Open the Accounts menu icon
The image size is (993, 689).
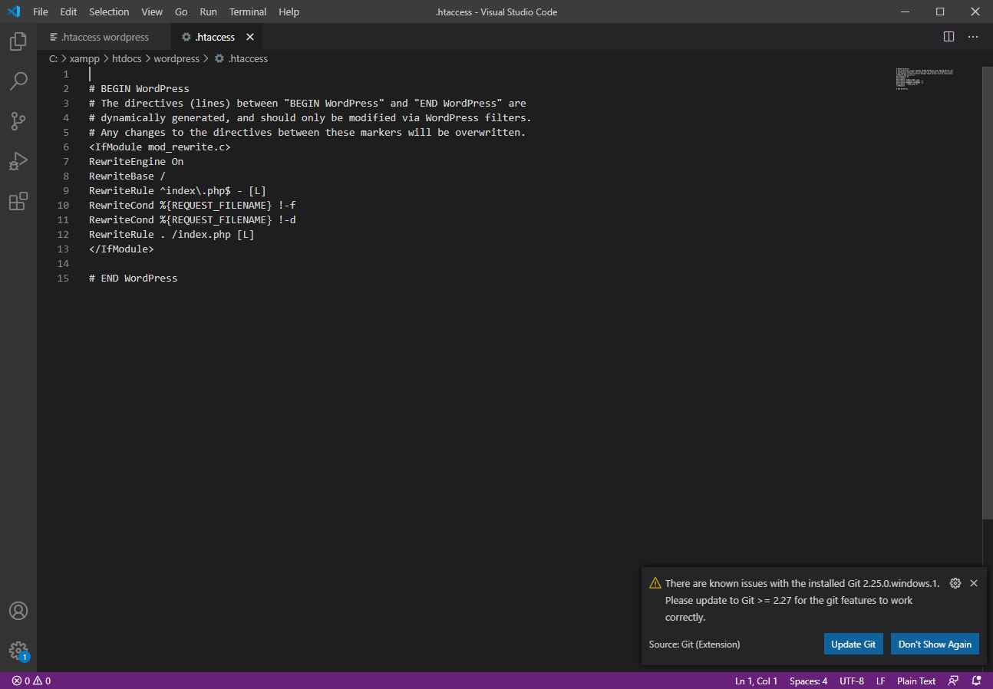pyautogui.click(x=18, y=611)
